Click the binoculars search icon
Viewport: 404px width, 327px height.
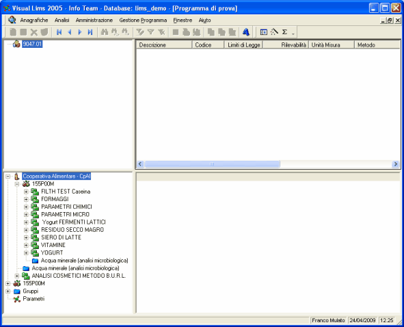point(105,32)
